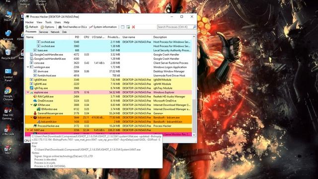Open Options from the toolbar
This screenshot has height=179, width=318.
(47, 27)
